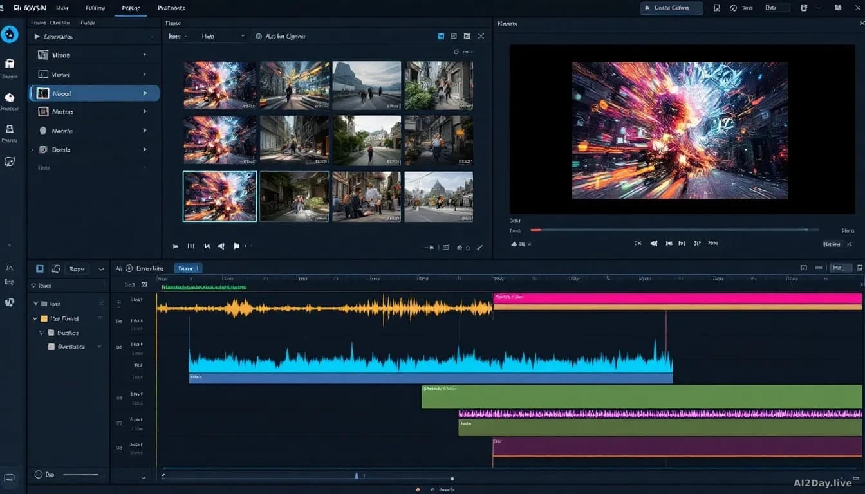Viewport: 865px width, 494px height.
Task: Click the filled rewind icon under the preview
Action: [654, 244]
